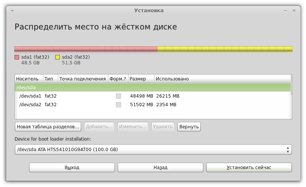Click the Вернуть button
Image resolution: width=306 pixels, height=187 pixels.
[189, 127]
